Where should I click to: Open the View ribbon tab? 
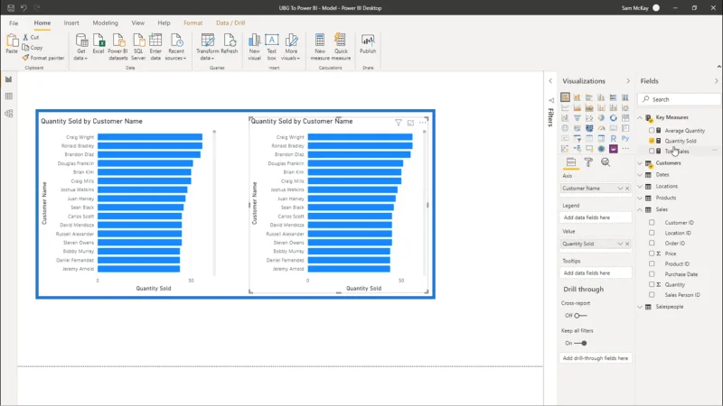pyautogui.click(x=138, y=23)
